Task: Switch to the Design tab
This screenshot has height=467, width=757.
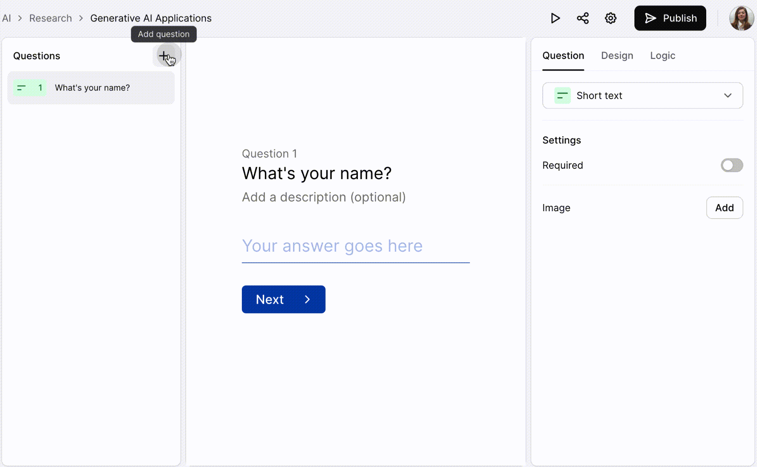Action: pyautogui.click(x=617, y=56)
